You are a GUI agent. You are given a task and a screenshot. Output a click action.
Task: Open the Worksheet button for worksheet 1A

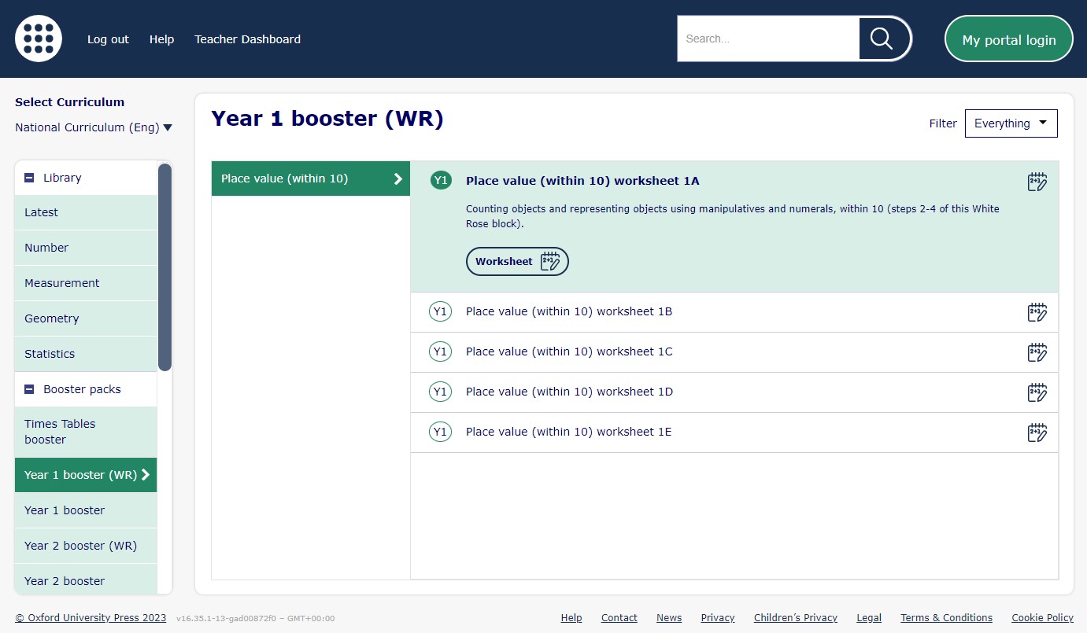pos(517,262)
